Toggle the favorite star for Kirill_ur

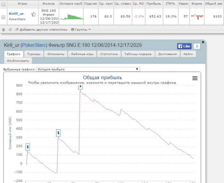coord(34,14)
